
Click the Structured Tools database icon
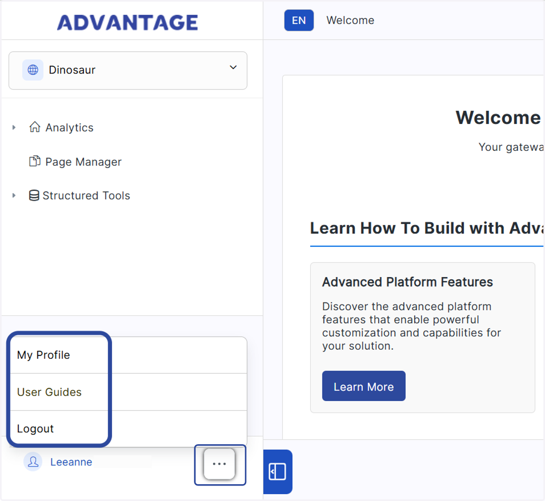tap(34, 195)
